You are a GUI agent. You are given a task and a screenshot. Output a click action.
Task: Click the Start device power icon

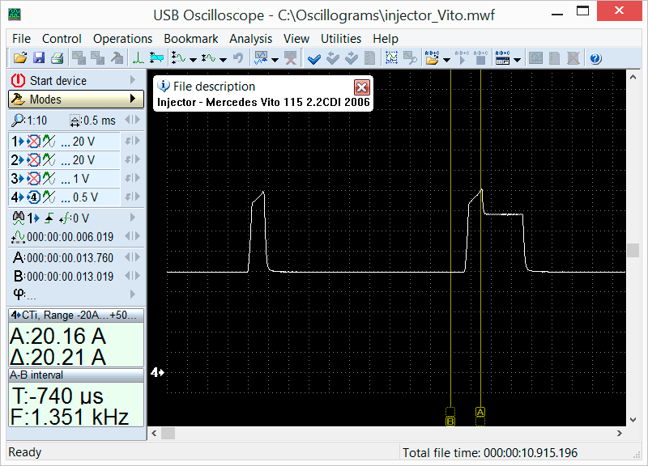pyautogui.click(x=18, y=80)
